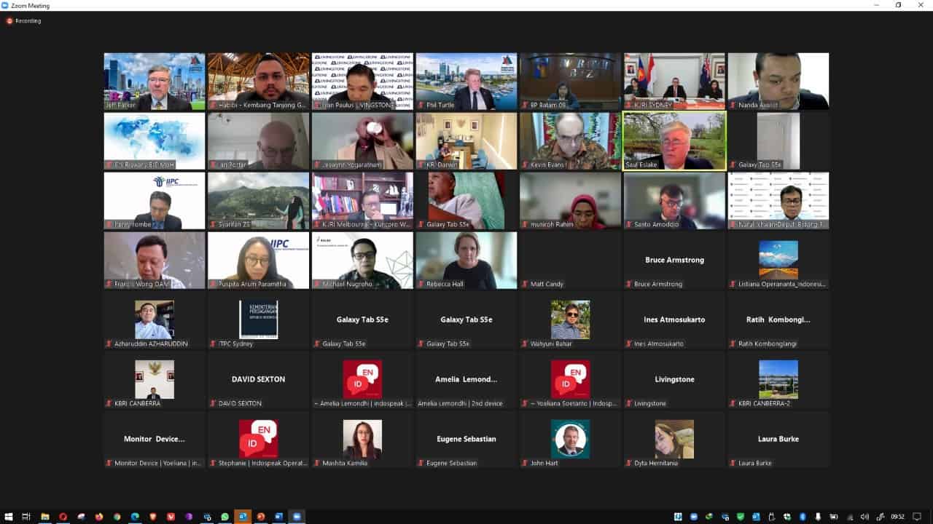Select the Laura Burke participant tile
The width and height of the screenshot is (933, 524).
[778, 440]
